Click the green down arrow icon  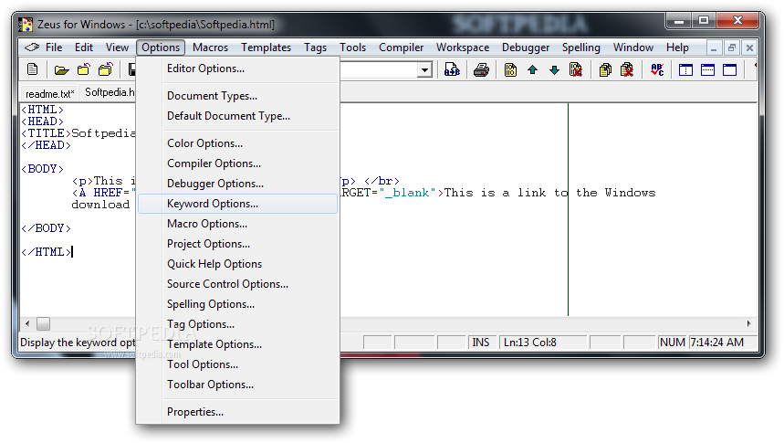[x=554, y=69]
